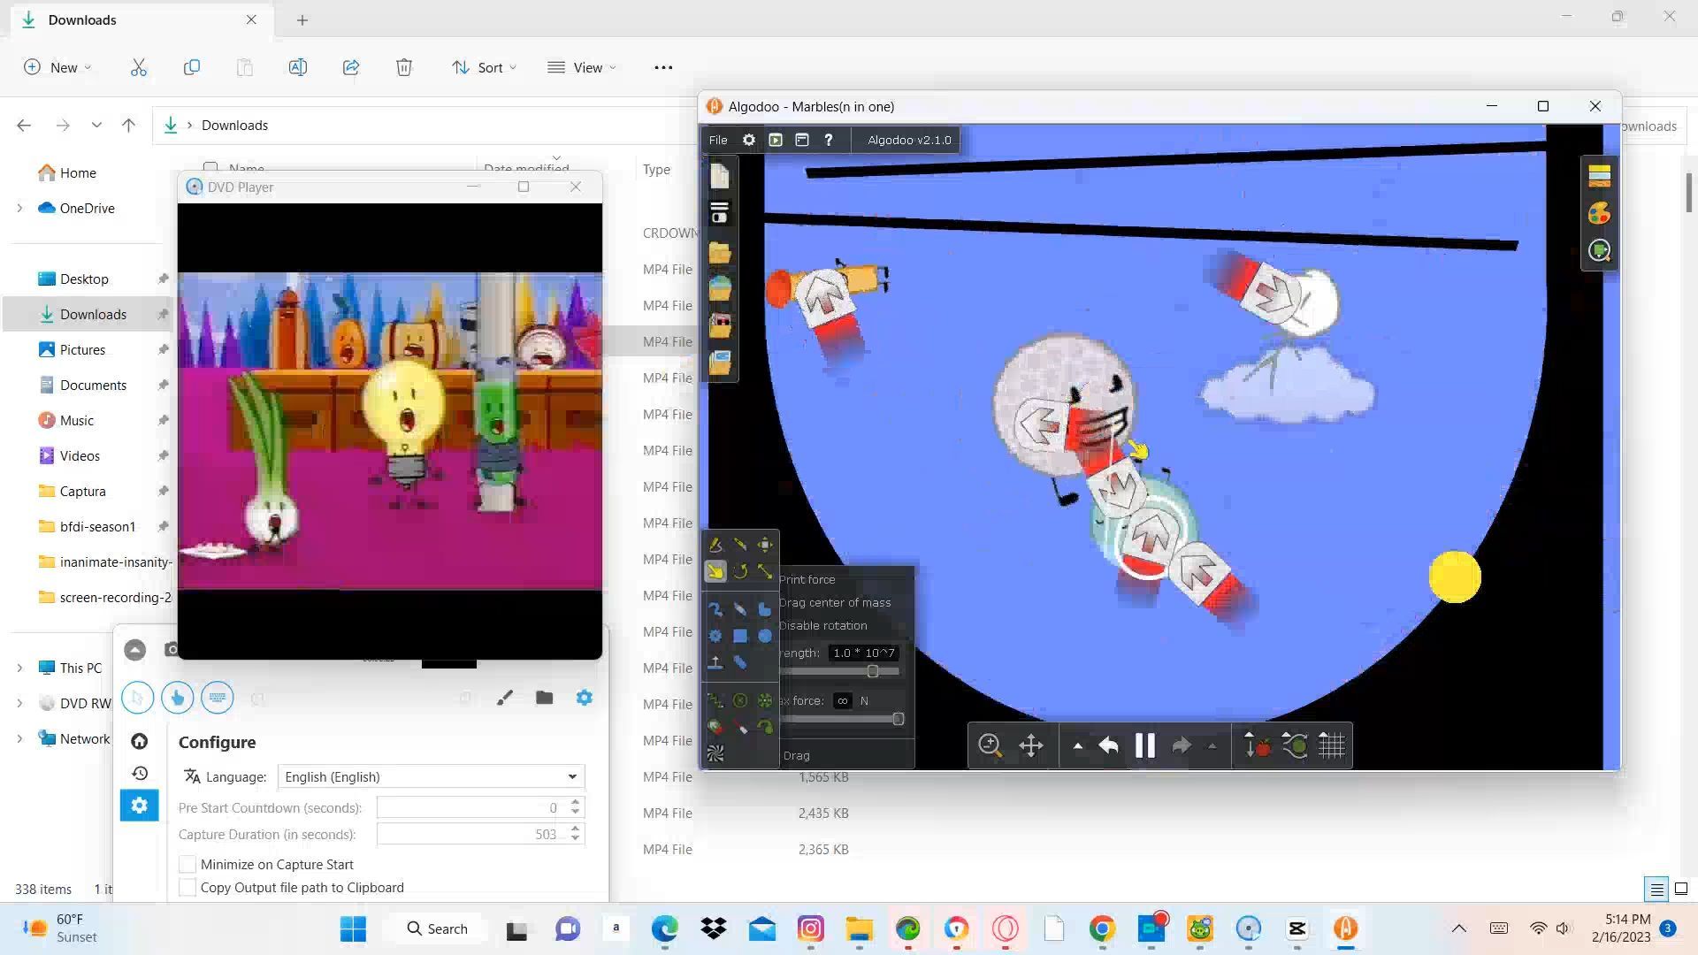Click the Windows Start button

tap(353, 928)
